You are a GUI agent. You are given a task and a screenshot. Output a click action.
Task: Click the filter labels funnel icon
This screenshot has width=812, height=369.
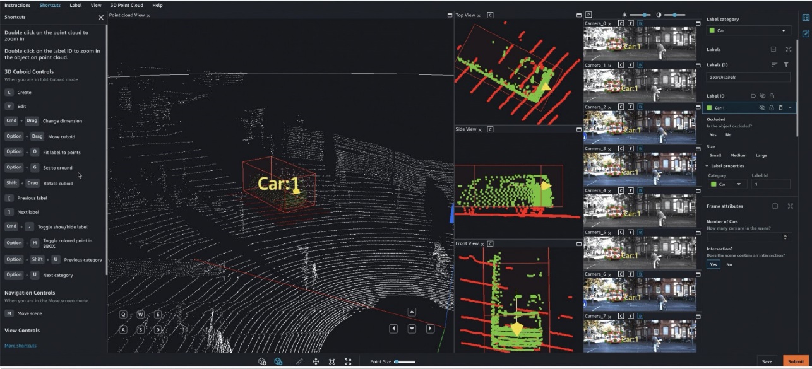786,64
